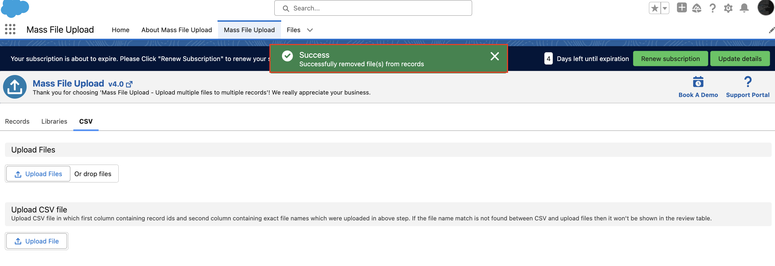
Task: Open About Mass File Upload tab
Action: point(177,30)
